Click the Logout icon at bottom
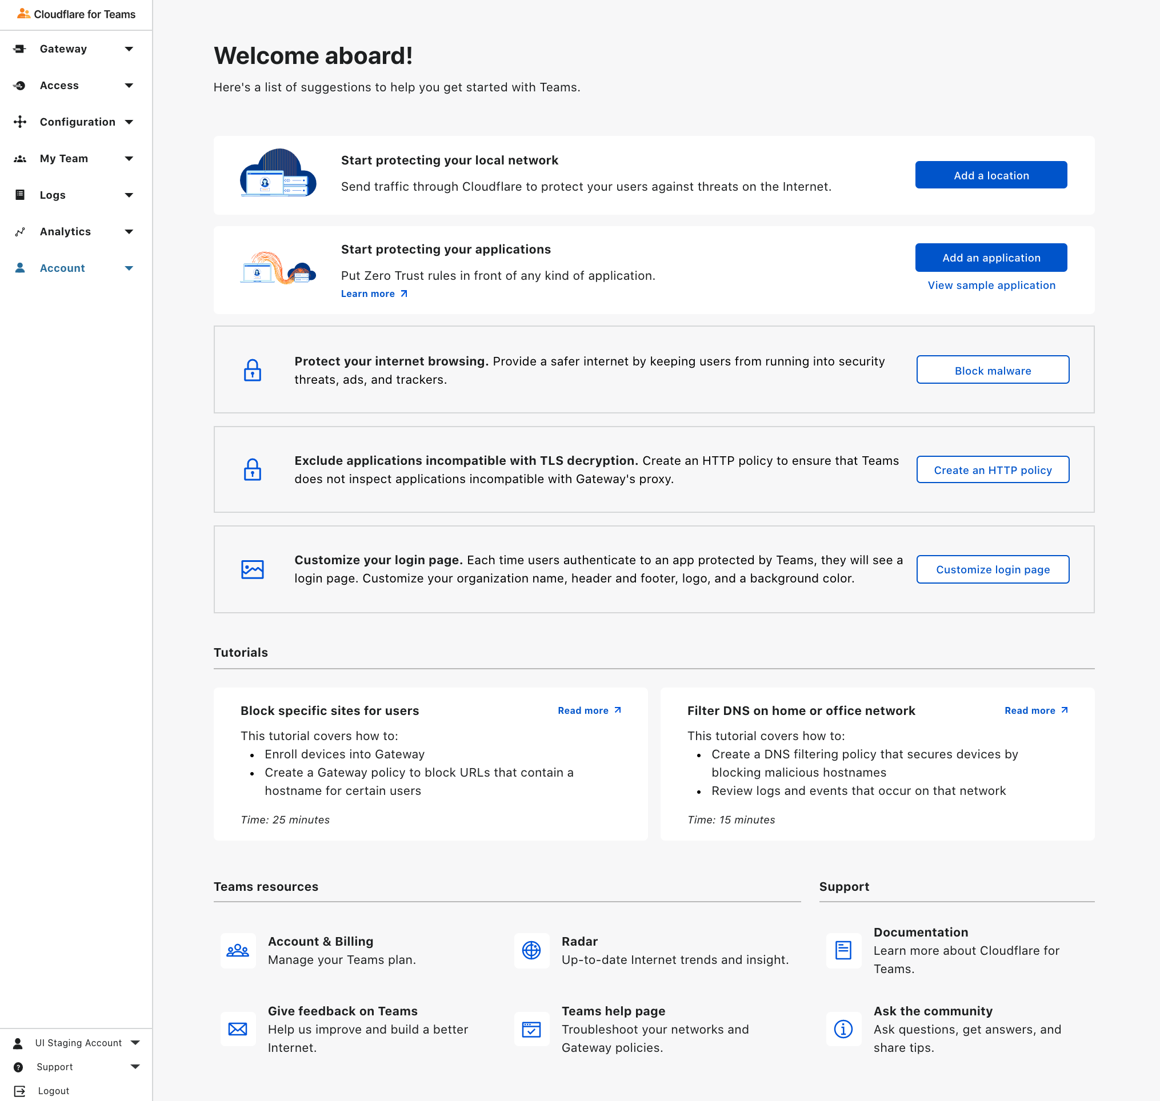This screenshot has width=1160, height=1101. 19,1091
